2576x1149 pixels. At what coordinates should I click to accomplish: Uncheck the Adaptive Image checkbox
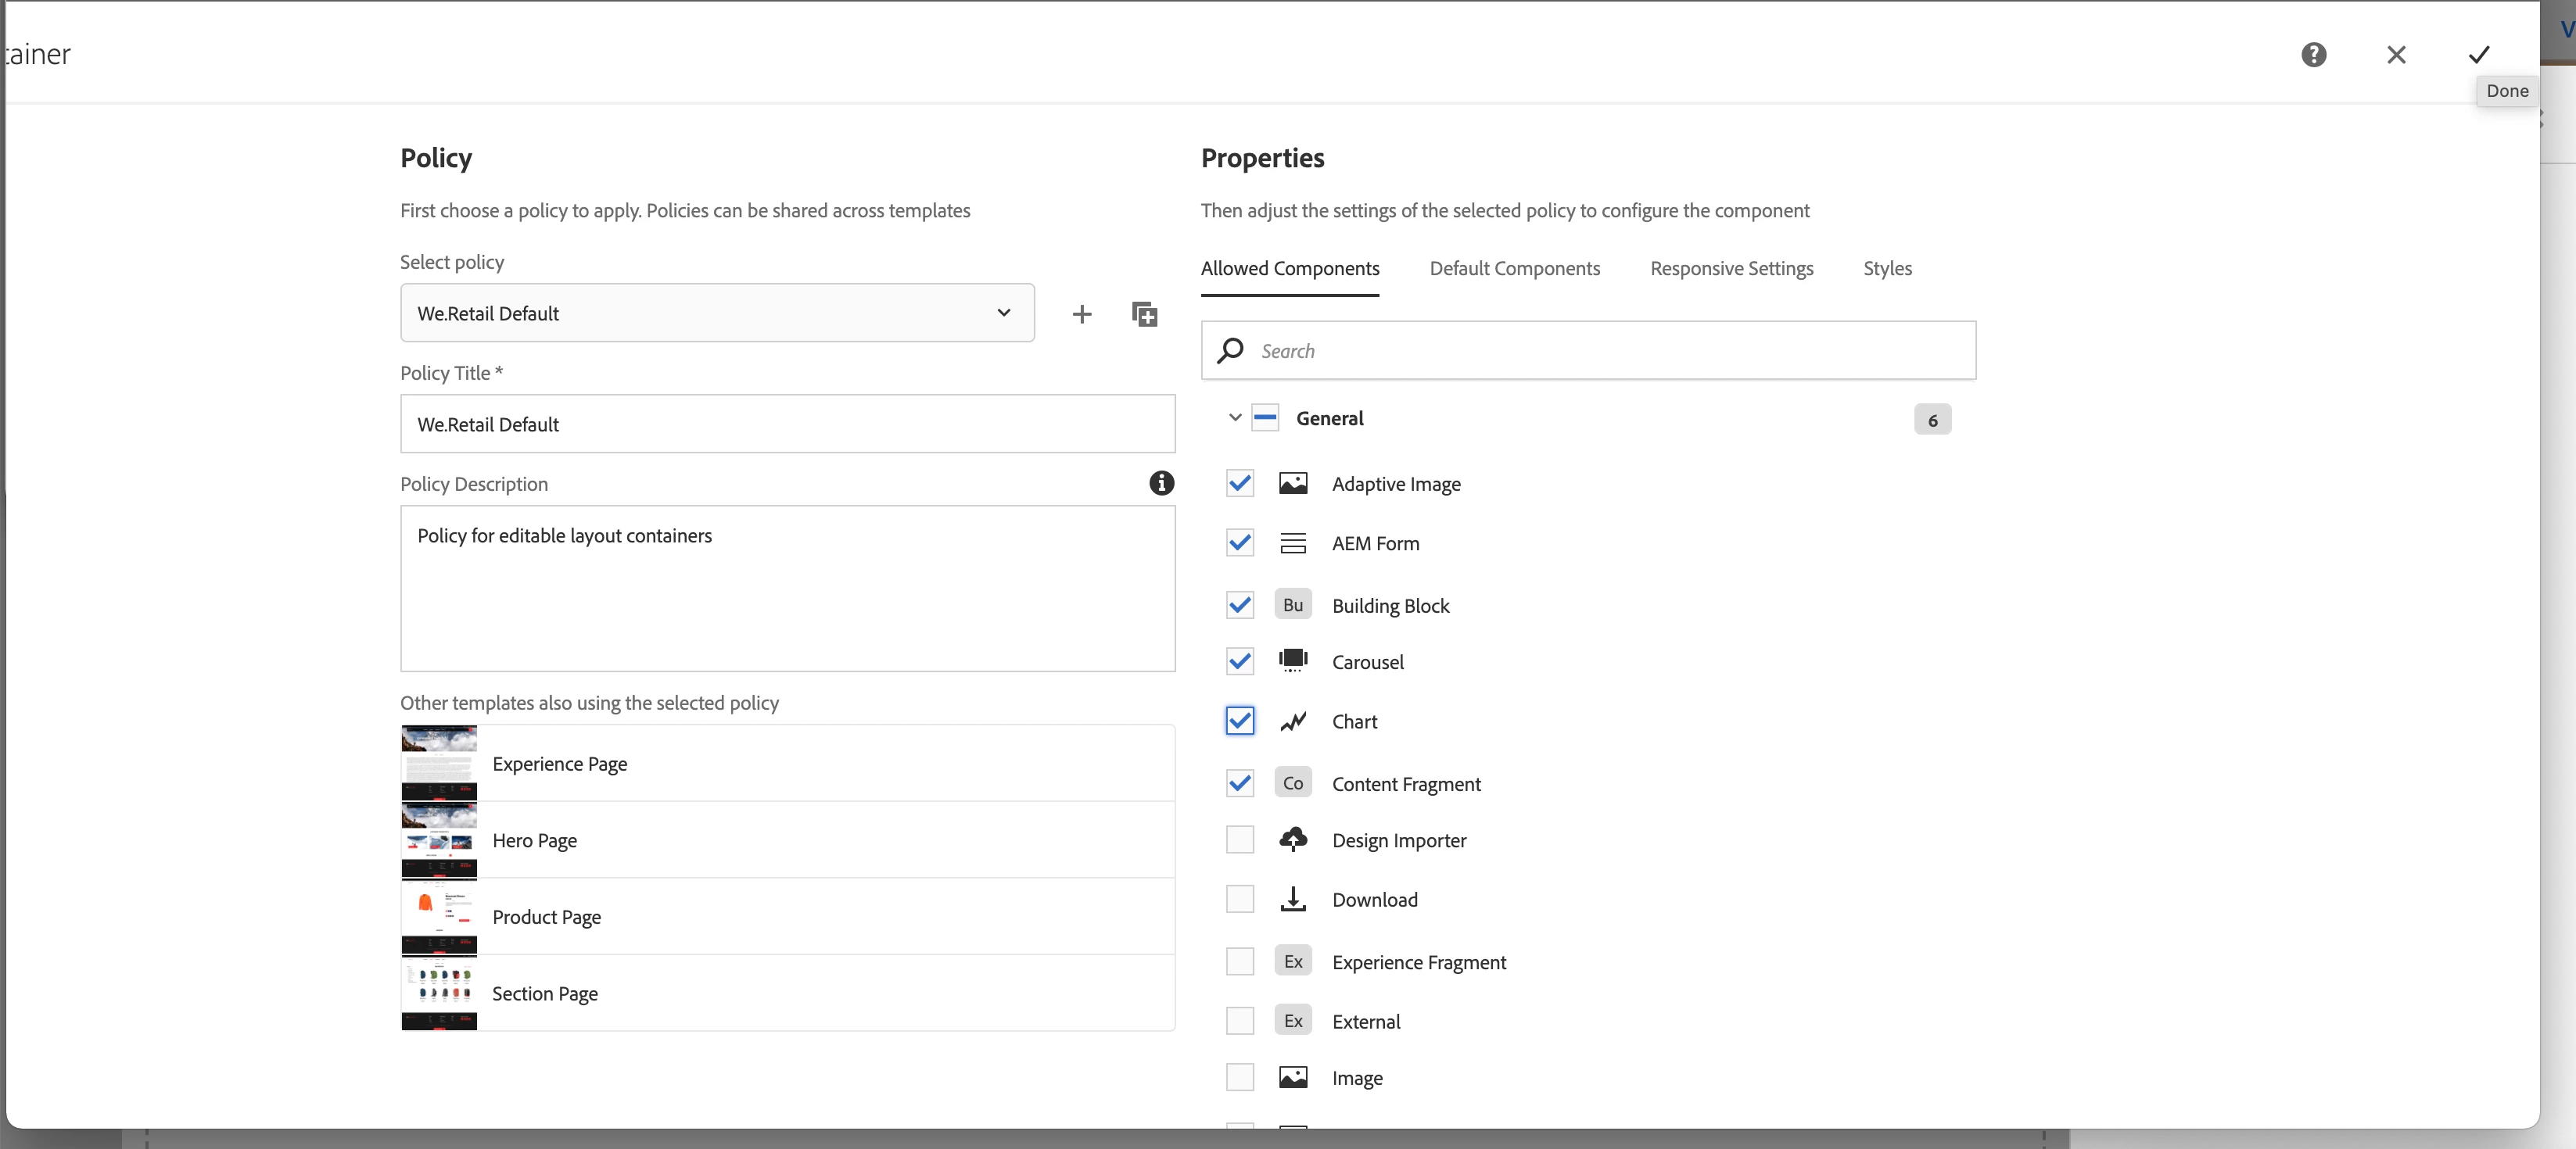1239,484
